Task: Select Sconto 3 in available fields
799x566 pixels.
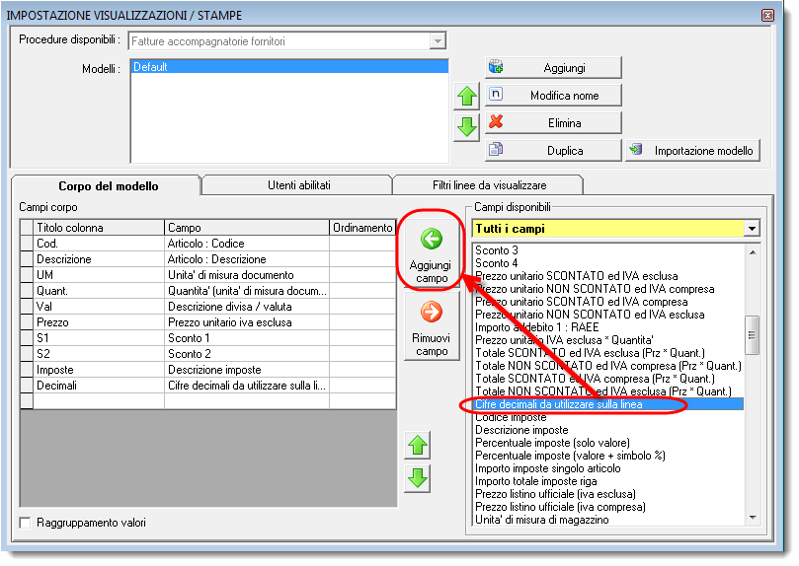Action: click(x=608, y=250)
